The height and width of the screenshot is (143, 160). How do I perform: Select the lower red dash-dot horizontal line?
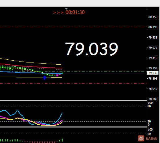(x=73, y=84)
